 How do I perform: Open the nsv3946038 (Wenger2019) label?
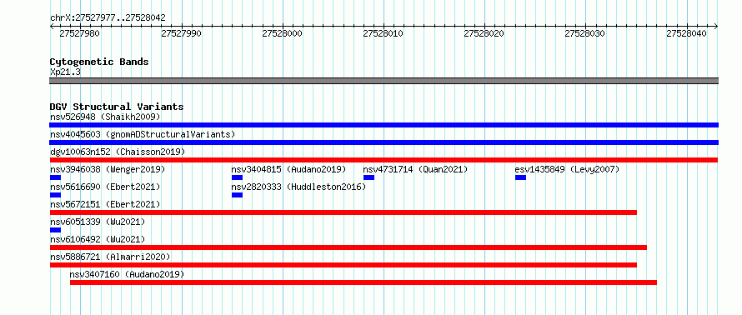[x=108, y=169]
